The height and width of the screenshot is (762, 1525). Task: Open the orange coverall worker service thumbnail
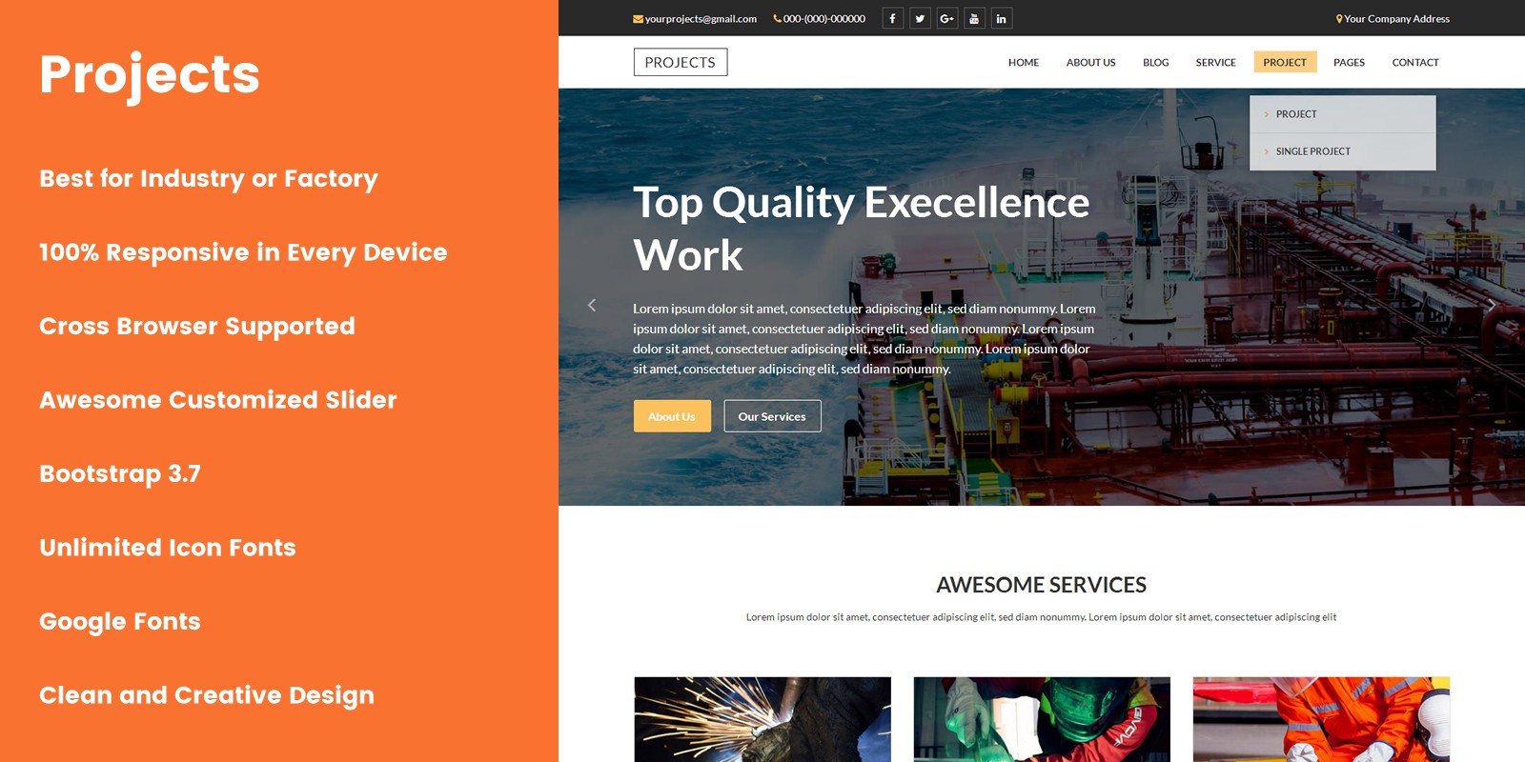[1321, 719]
